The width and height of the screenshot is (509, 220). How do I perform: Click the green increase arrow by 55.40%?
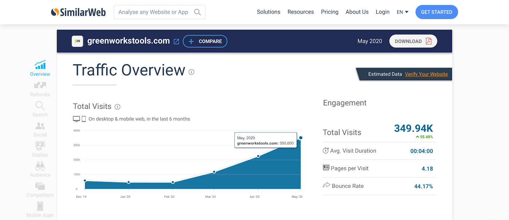coord(417,137)
